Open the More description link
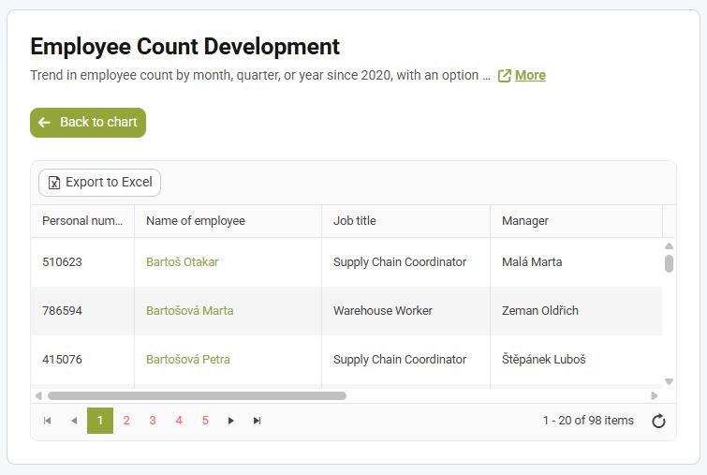Viewport: 707px width, 475px height. click(530, 76)
